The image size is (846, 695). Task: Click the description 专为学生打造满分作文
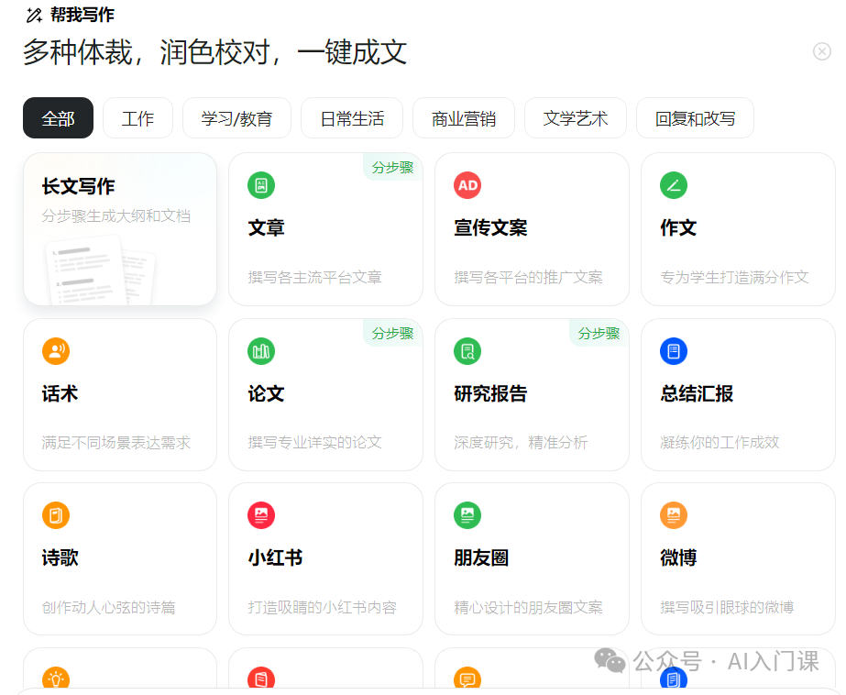point(734,277)
